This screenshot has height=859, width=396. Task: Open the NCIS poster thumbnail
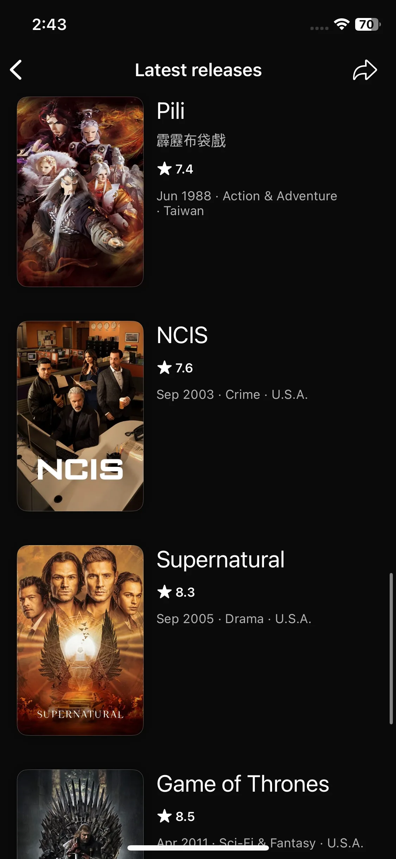(80, 416)
